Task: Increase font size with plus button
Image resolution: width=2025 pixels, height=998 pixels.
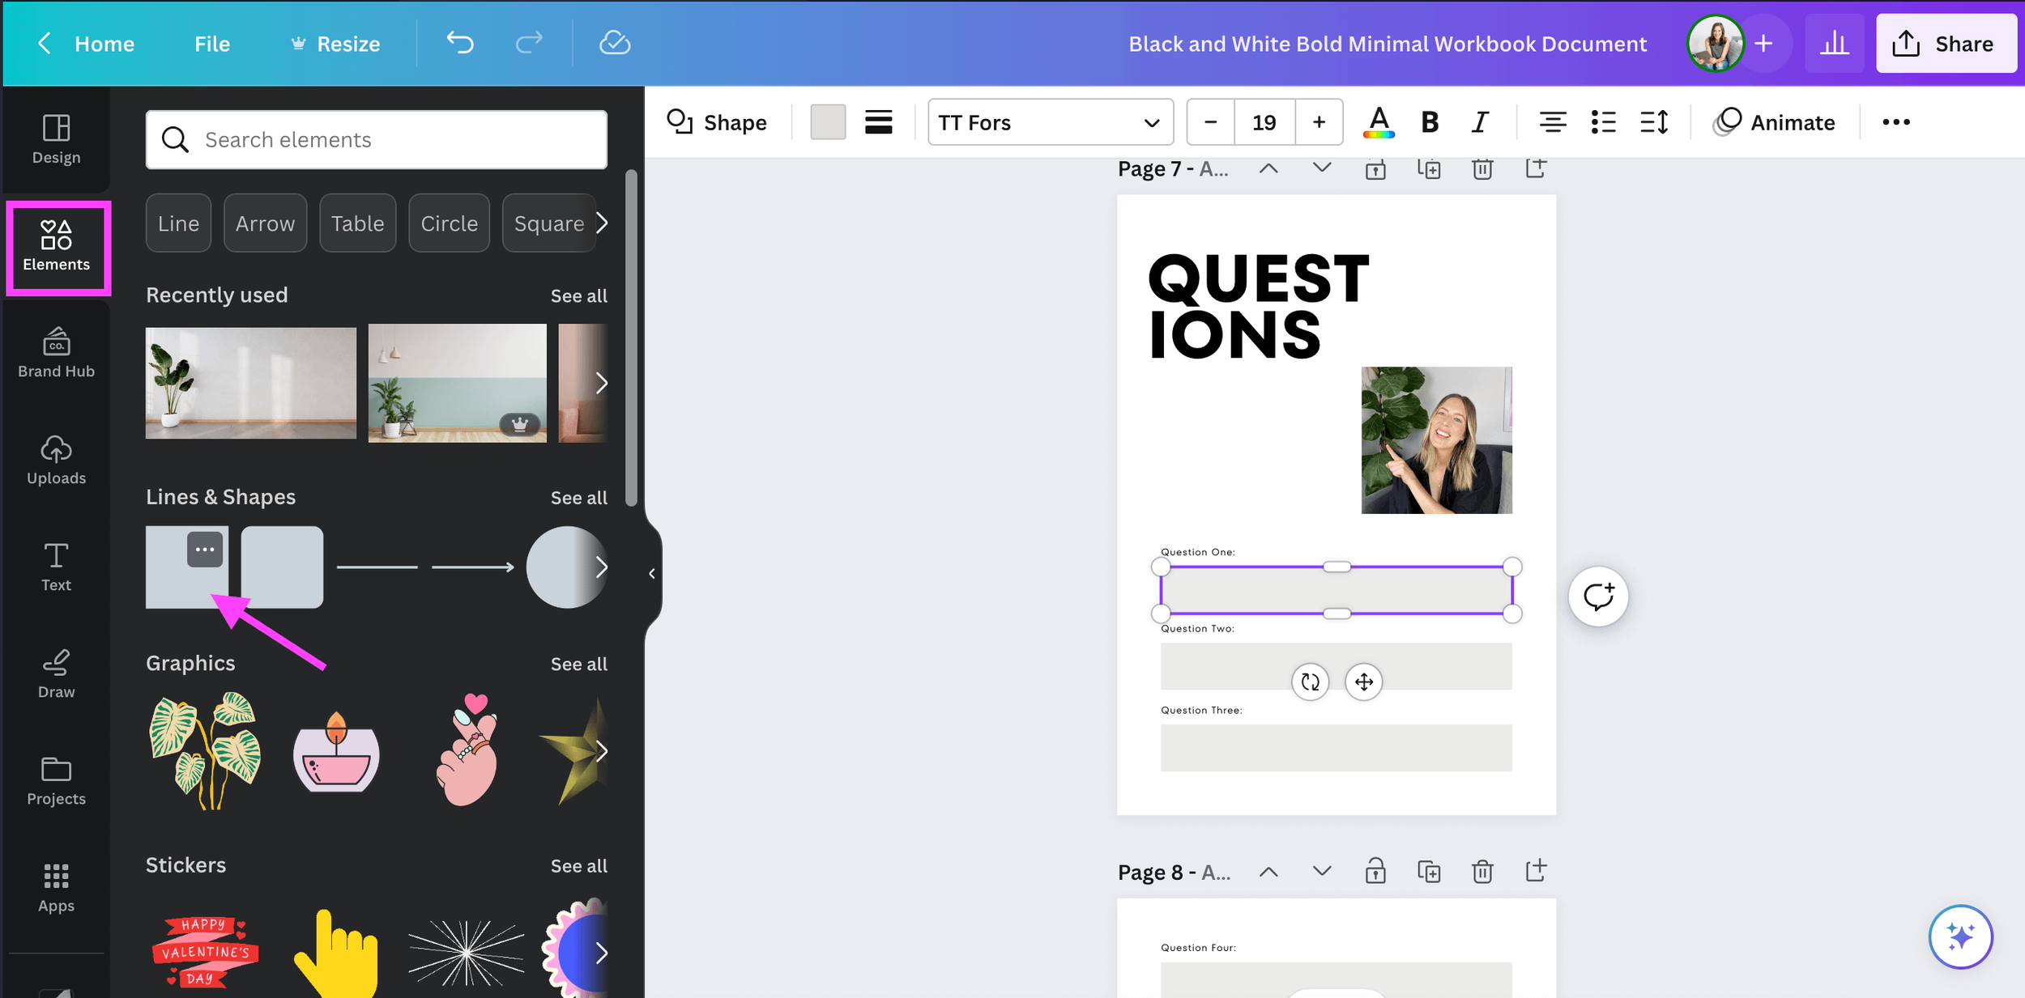Action: 1319,122
